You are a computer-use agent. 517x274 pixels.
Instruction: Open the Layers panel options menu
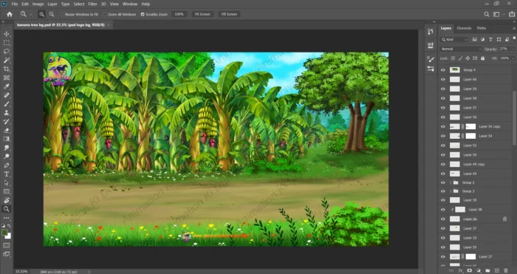(x=514, y=28)
